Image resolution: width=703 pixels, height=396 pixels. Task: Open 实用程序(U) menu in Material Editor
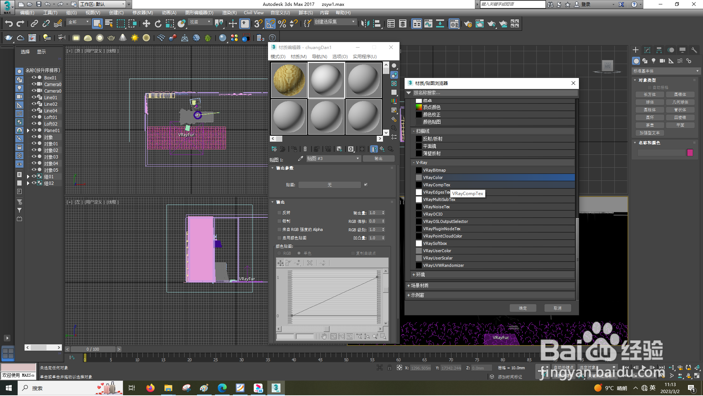point(365,56)
